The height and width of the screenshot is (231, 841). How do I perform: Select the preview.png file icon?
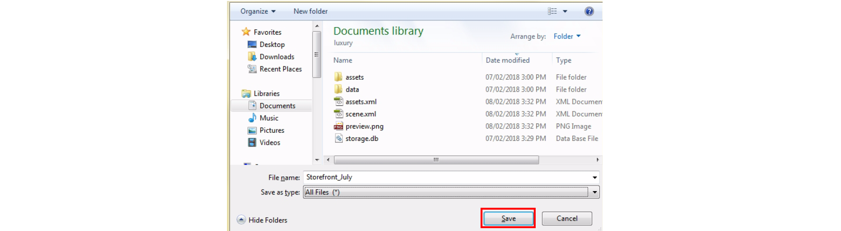tap(338, 126)
